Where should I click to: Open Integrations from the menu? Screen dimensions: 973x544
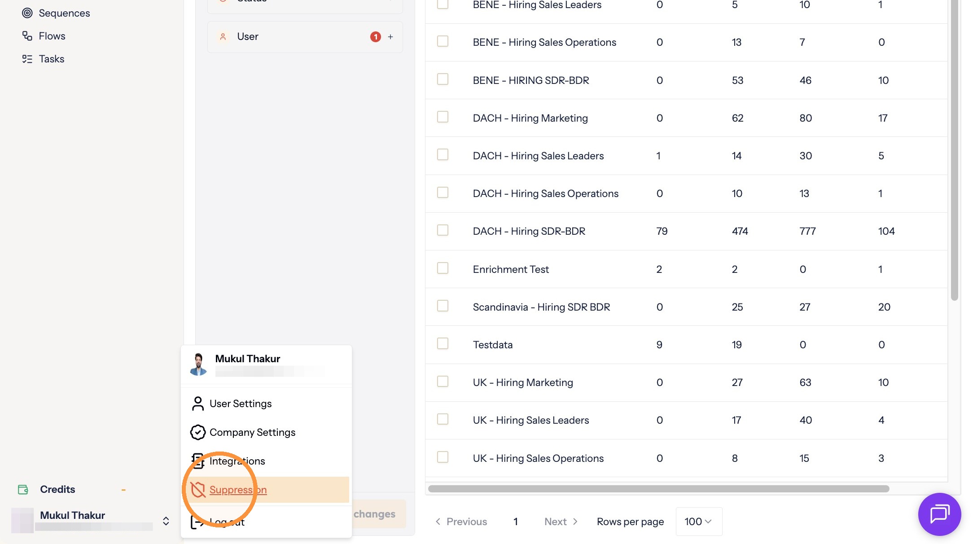pos(266,461)
